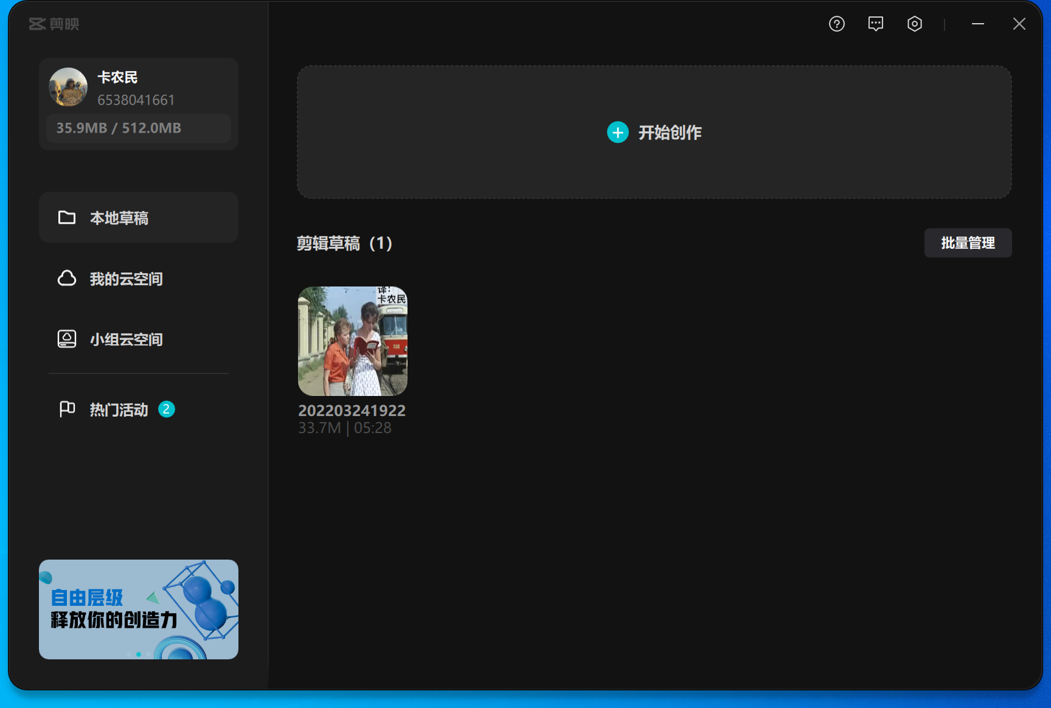Click the user ID 6538041661

136,100
